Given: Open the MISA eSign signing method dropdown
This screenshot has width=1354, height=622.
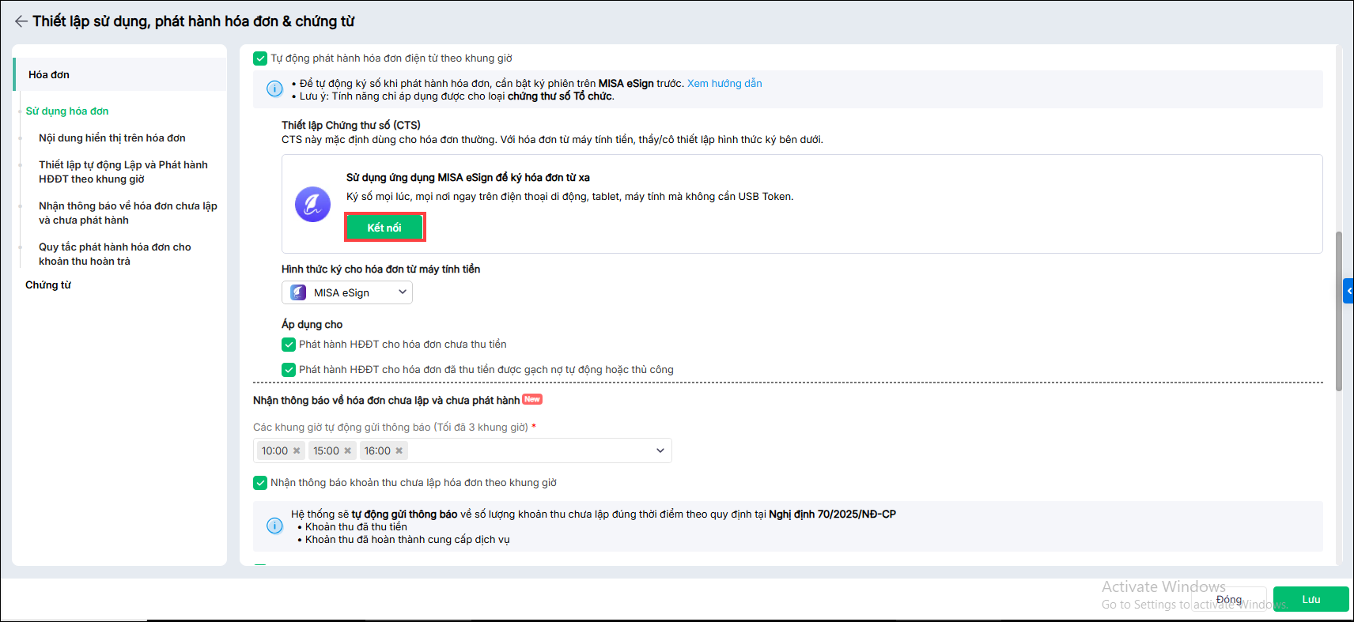Looking at the screenshot, I should (347, 292).
